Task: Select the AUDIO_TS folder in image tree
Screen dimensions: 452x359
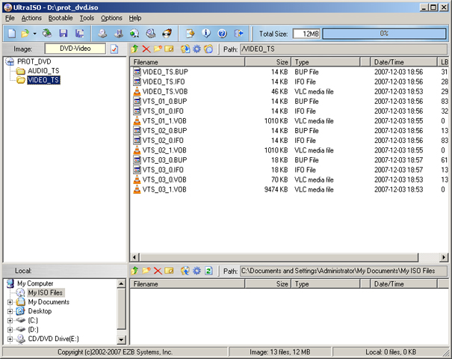Action: click(x=43, y=71)
